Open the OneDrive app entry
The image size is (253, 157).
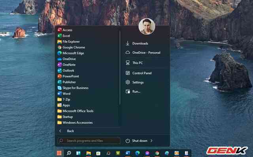(x=66, y=59)
